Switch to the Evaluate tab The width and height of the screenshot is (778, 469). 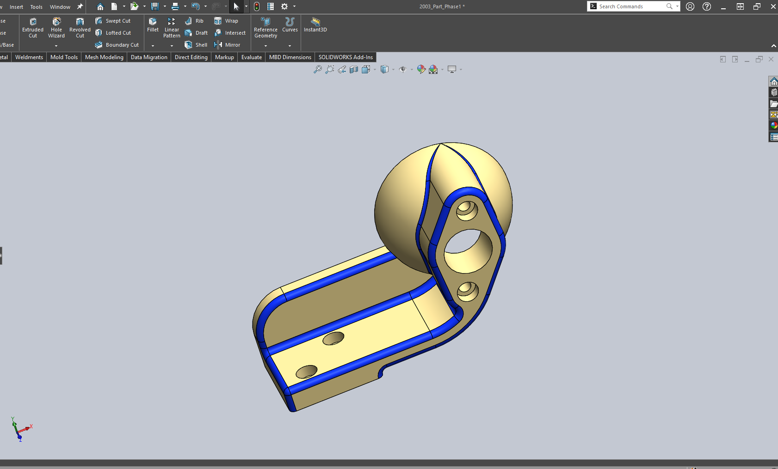[252, 57]
